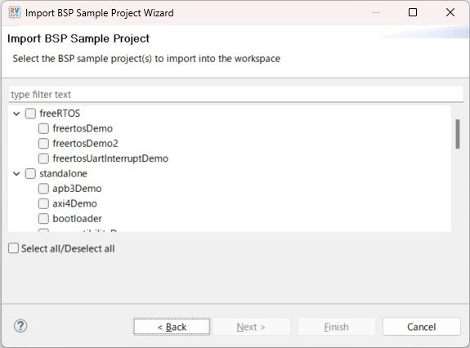Click the Back button
This screenshot has height=348, width=470.
pyautogui.click(x=172, y=327)
